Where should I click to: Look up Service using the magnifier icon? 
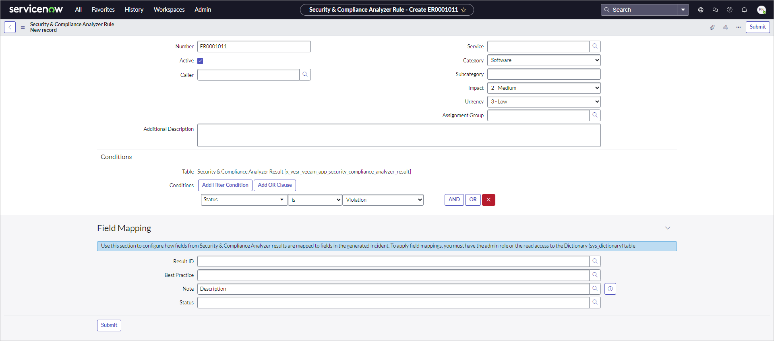pyautogui.click(x=595, y=46)
